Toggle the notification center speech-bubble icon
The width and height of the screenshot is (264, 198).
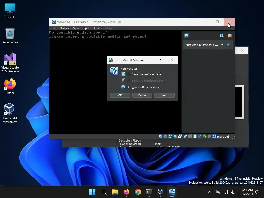click(186, 36)
